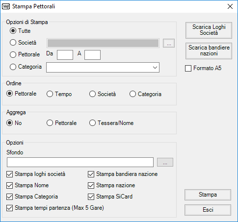Click Scarica bandiere nazioni button
The height and width of the screenshot is (222, 238).
click(x=209, y=51)
